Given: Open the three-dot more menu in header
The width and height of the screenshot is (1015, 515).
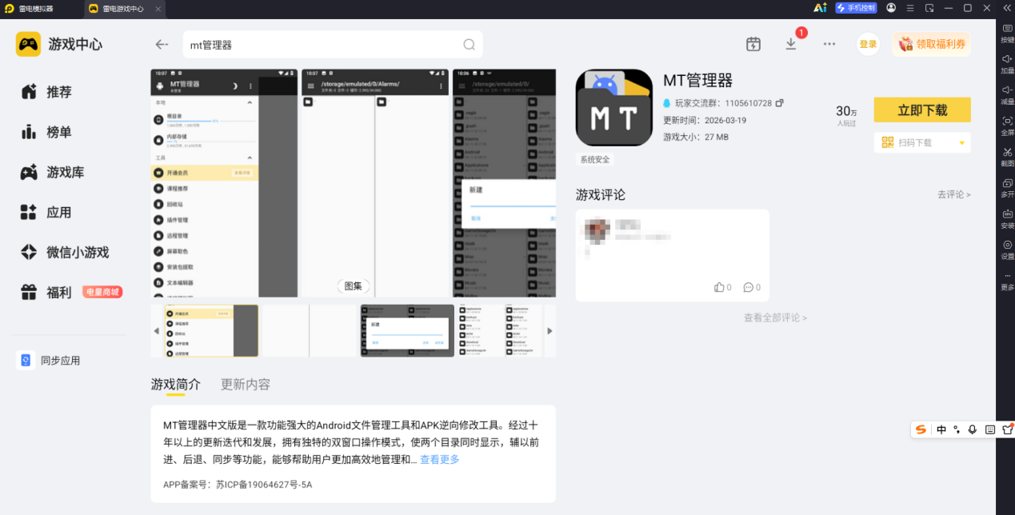Looking at the screenshot, I should coord(829,45).
